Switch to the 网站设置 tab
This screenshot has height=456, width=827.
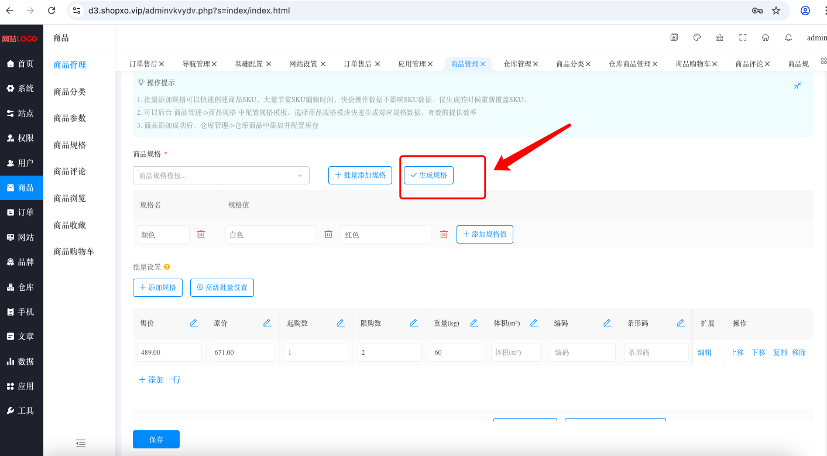303,64
